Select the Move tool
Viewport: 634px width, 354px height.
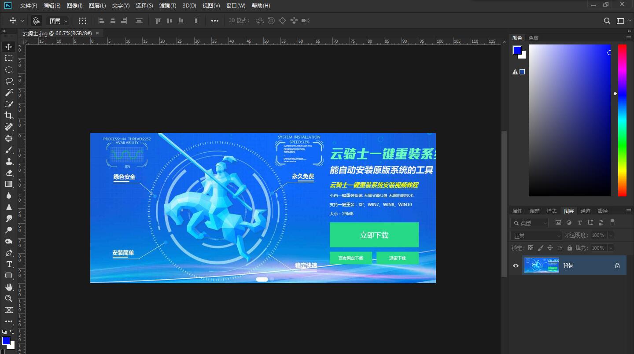[x=9, y=46]
